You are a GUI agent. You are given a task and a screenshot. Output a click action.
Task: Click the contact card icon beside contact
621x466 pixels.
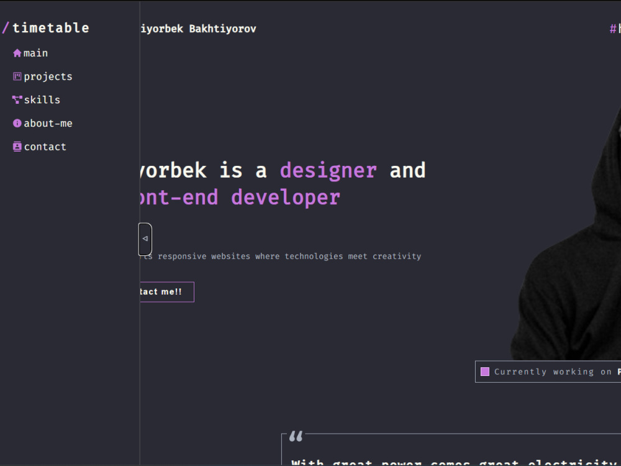pyautogui.click(x=17, y=147)
